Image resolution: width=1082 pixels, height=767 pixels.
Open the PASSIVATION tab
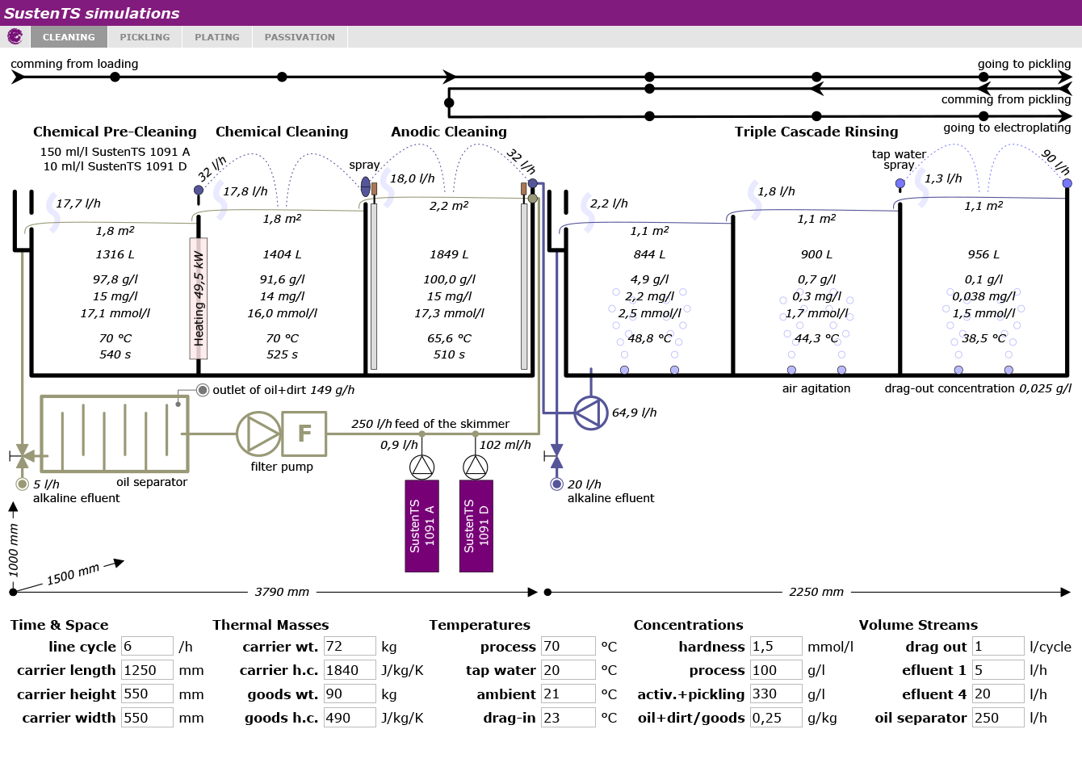(300, 37)
